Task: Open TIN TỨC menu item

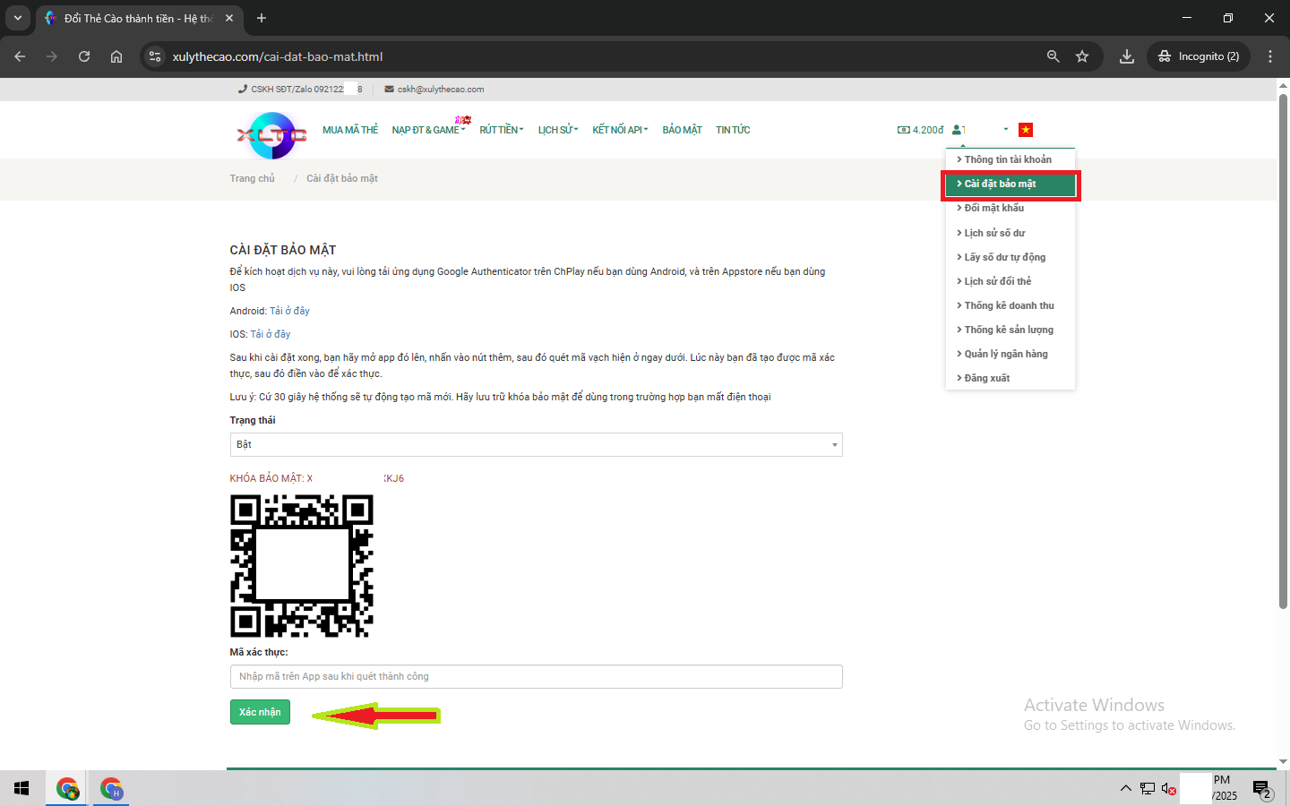Action: pos(733,130)
